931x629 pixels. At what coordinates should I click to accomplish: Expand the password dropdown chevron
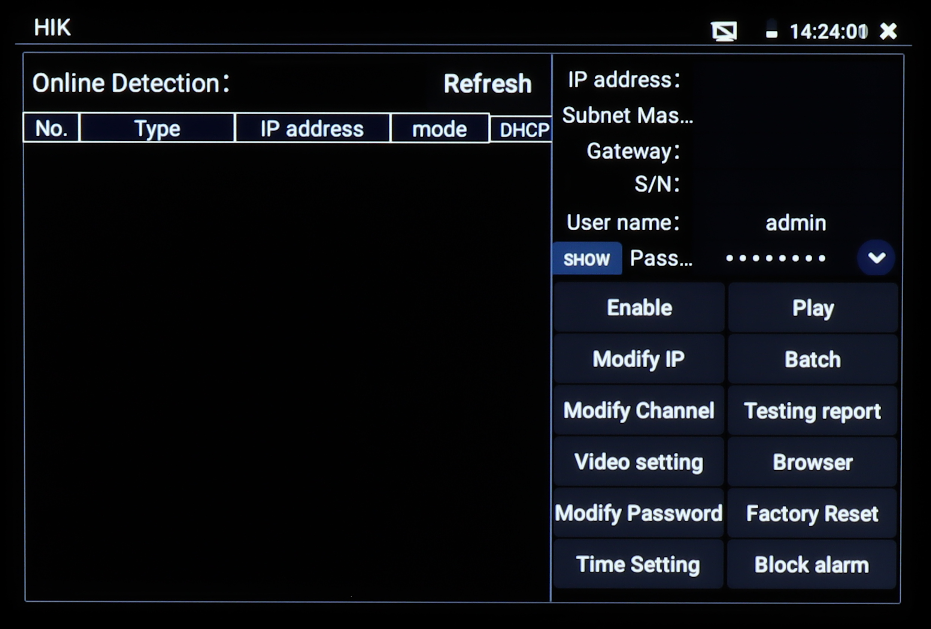876,258
